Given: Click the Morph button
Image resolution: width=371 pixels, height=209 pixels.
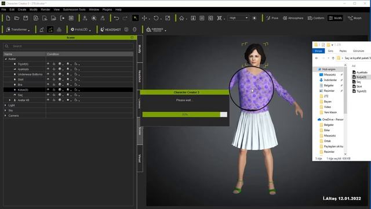Looking at the screenshot, I should coord(355,18).
